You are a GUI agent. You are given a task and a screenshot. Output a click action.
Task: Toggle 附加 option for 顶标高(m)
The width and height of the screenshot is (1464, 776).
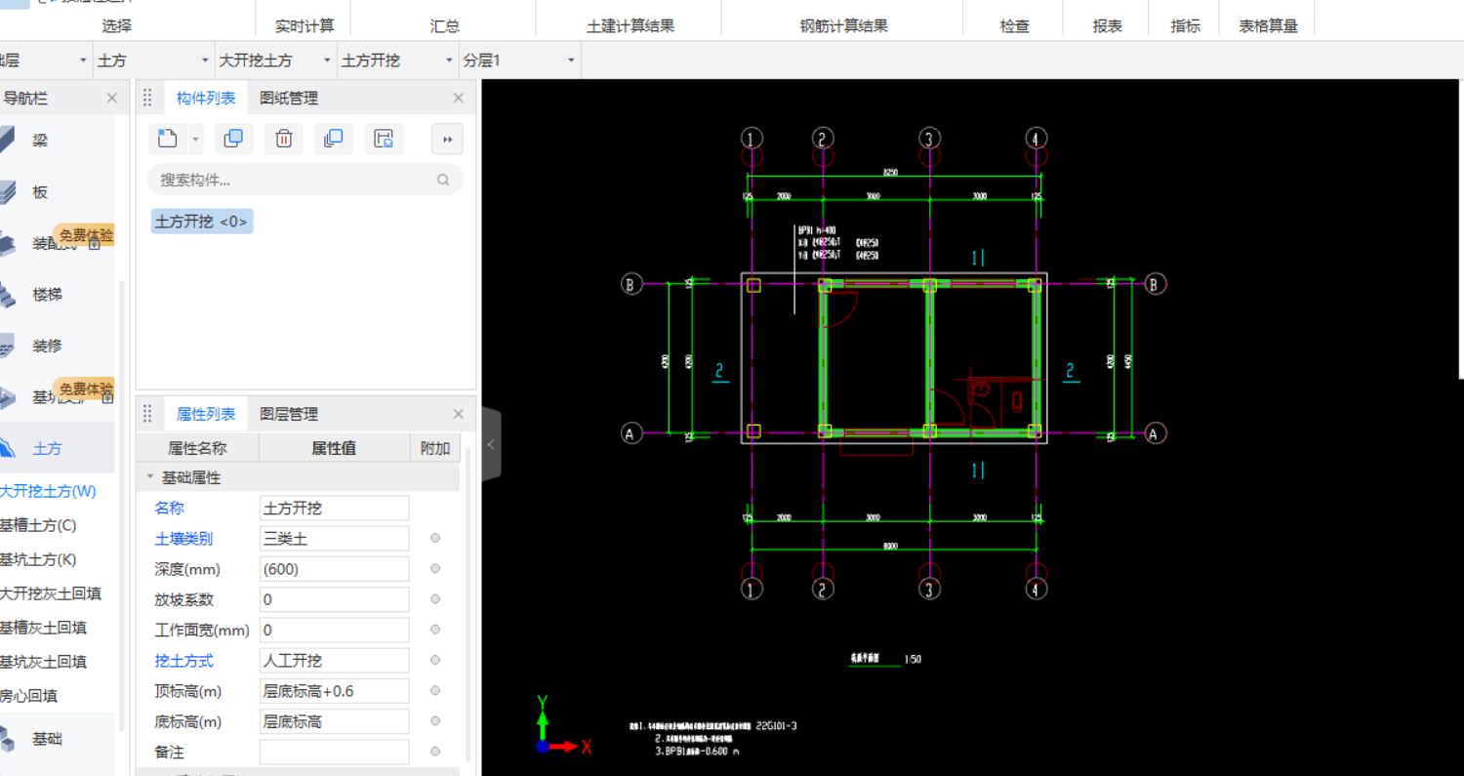point(435,691)
